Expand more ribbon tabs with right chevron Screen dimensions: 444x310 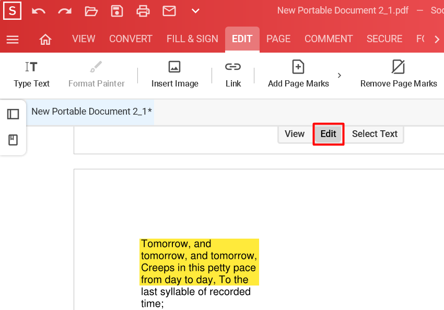(x=437, y=39)
